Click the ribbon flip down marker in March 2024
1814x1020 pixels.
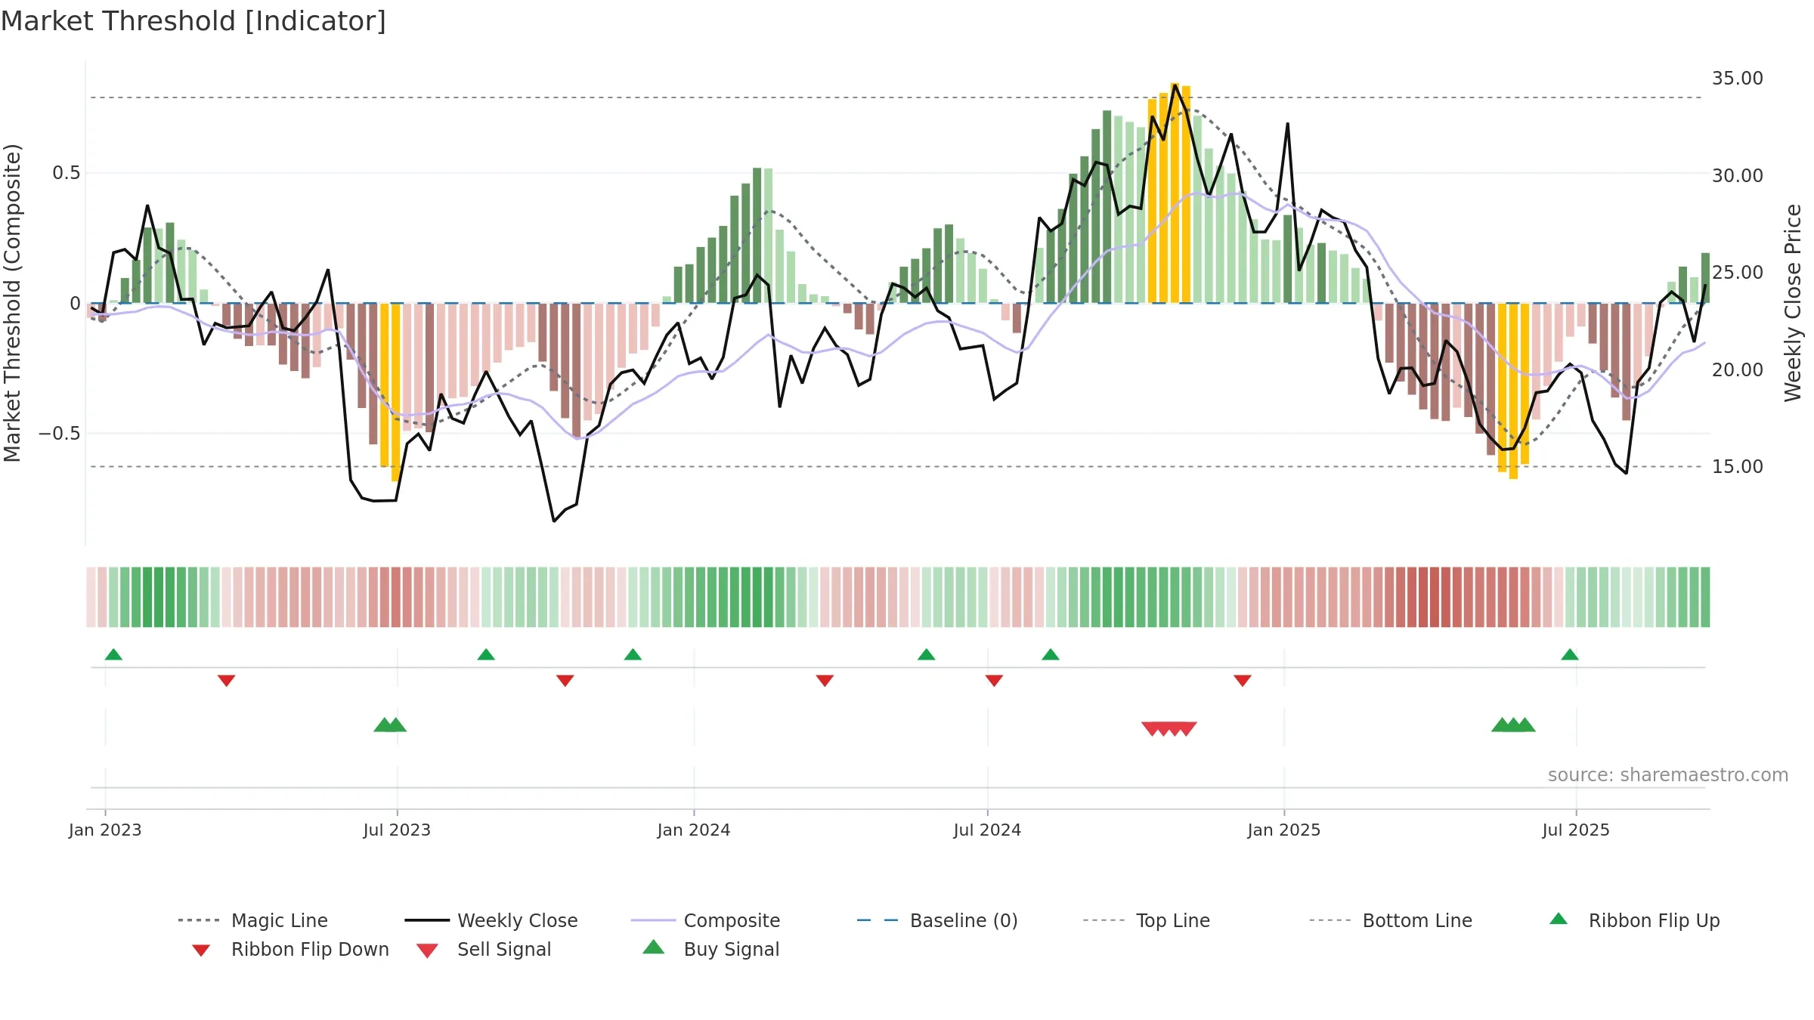tap(825, 681)
